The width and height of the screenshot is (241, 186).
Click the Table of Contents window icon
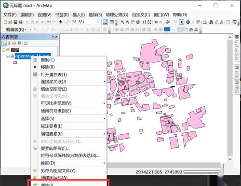click(112, 22)
